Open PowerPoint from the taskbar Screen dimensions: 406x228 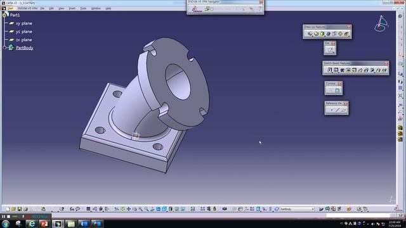tap(44, 224)
